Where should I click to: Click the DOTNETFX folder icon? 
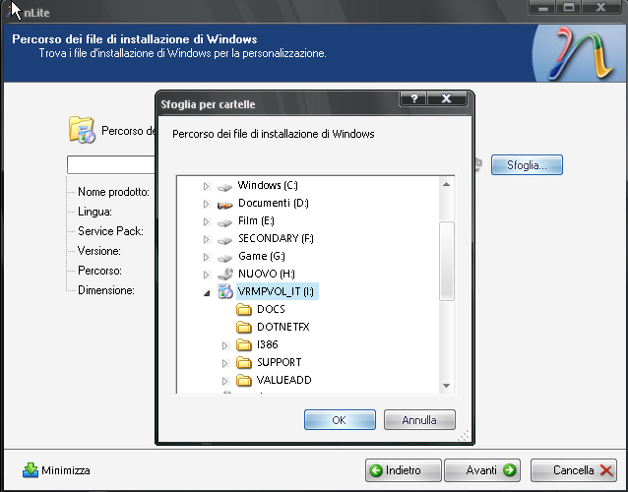[243, 327]
